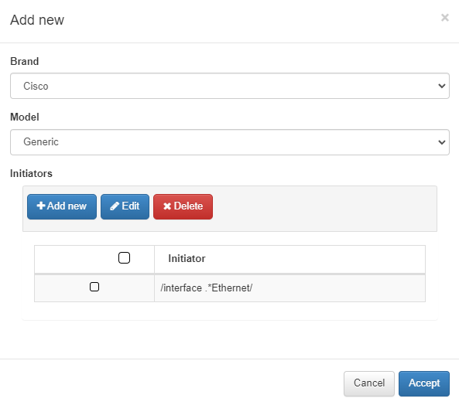459x405 pixels.
Task: Click the Edit initiator button label
Action: [131, 206]
